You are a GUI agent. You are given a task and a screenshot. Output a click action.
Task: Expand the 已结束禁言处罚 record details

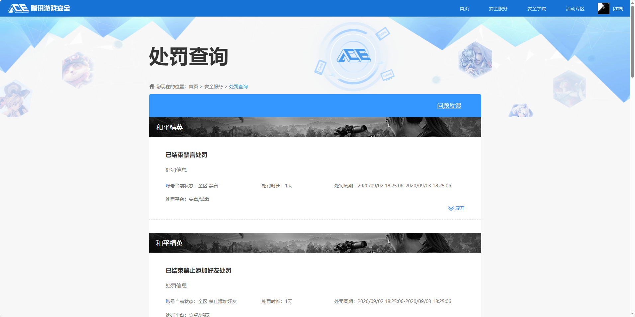pyautogui.click(x=459, y=208)
